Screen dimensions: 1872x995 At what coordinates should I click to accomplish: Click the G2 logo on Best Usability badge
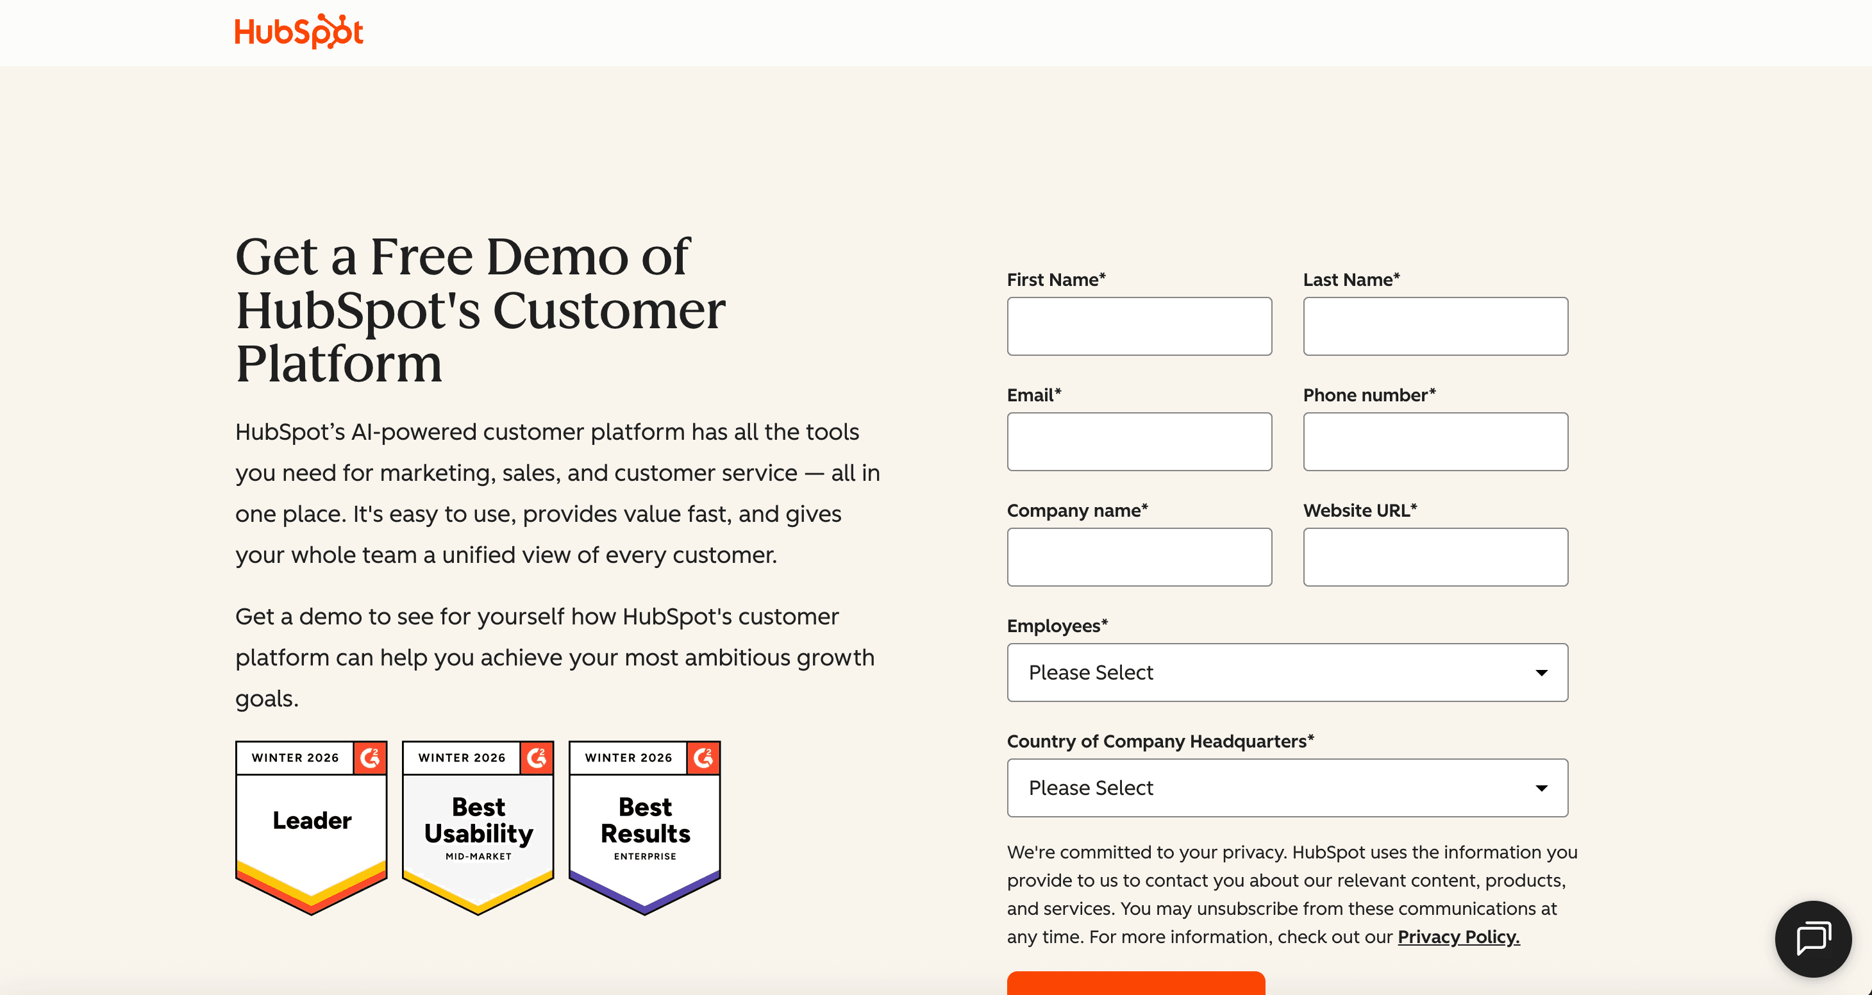coord(537,758)
